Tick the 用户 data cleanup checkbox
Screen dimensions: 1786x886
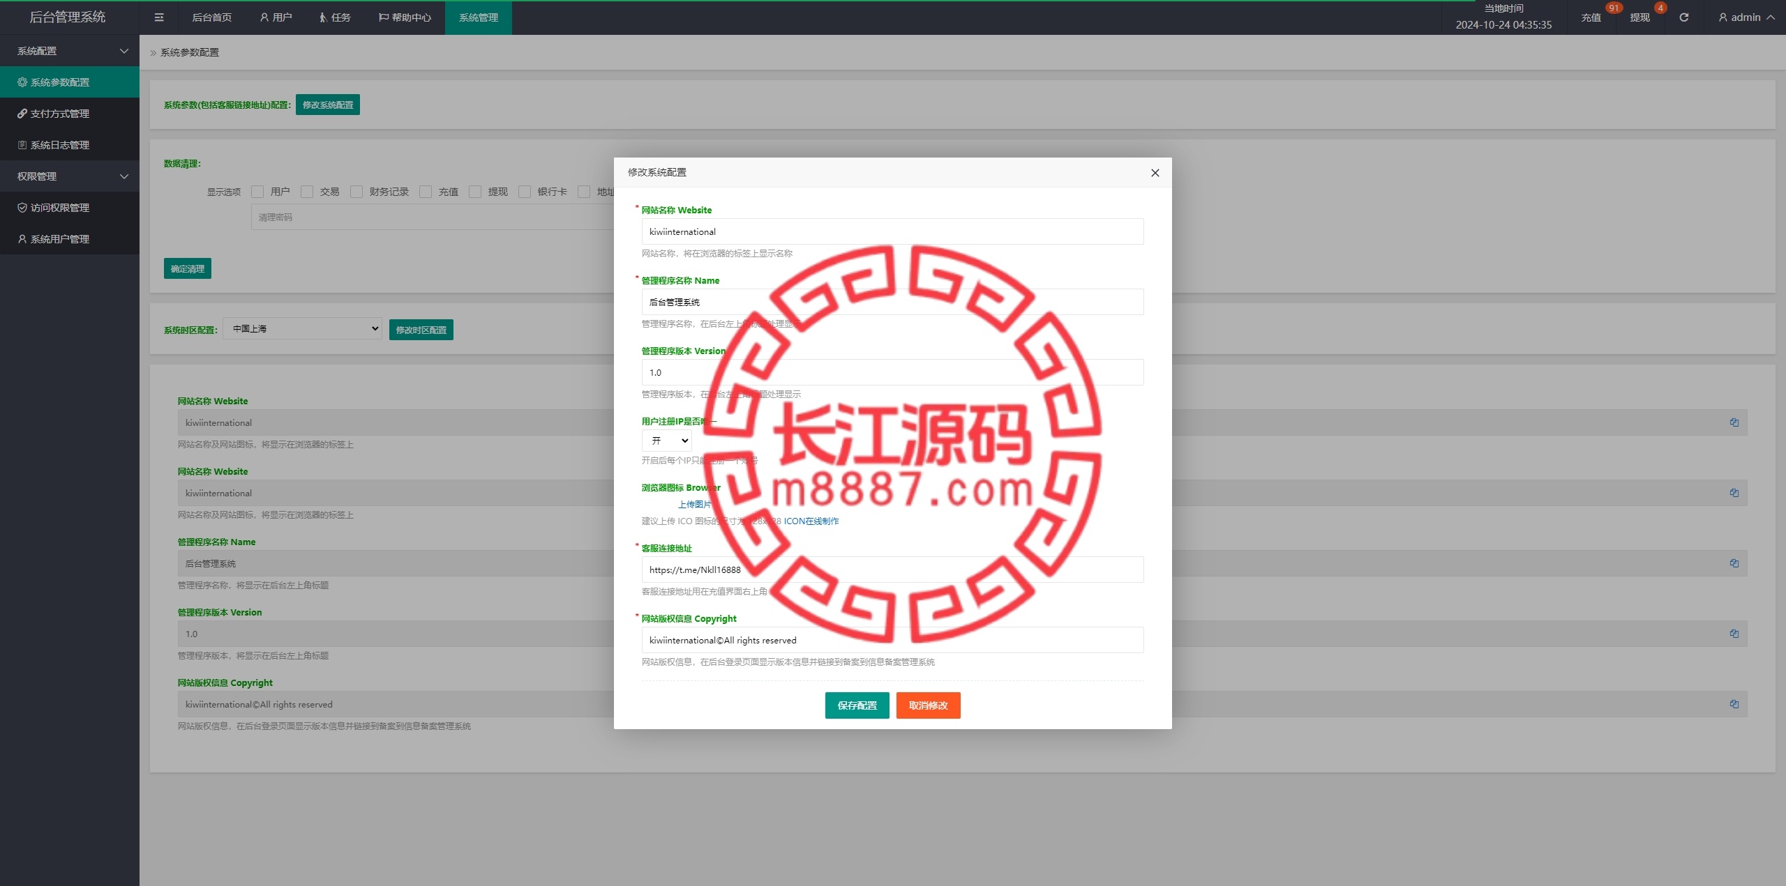(257, 192)
